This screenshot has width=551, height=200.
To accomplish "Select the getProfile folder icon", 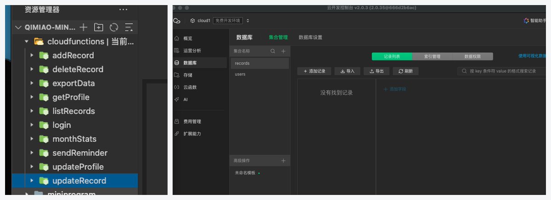I will 44,97.
